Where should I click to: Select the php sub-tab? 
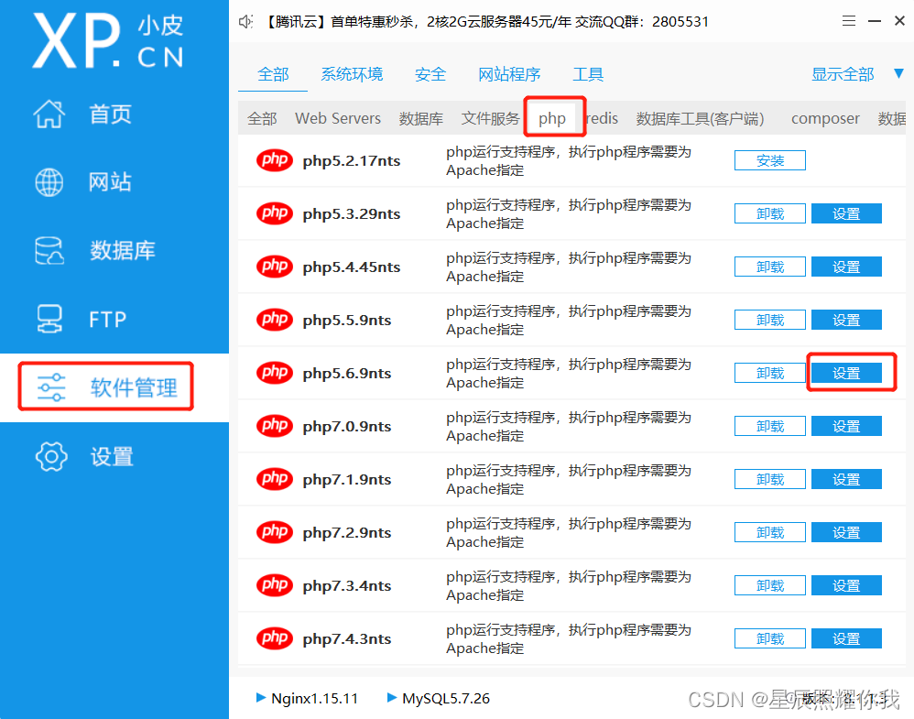[x=551, y=118]
